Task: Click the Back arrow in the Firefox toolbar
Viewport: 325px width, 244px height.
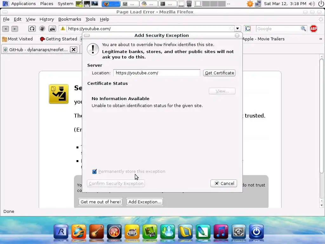Action: [5, 29]
